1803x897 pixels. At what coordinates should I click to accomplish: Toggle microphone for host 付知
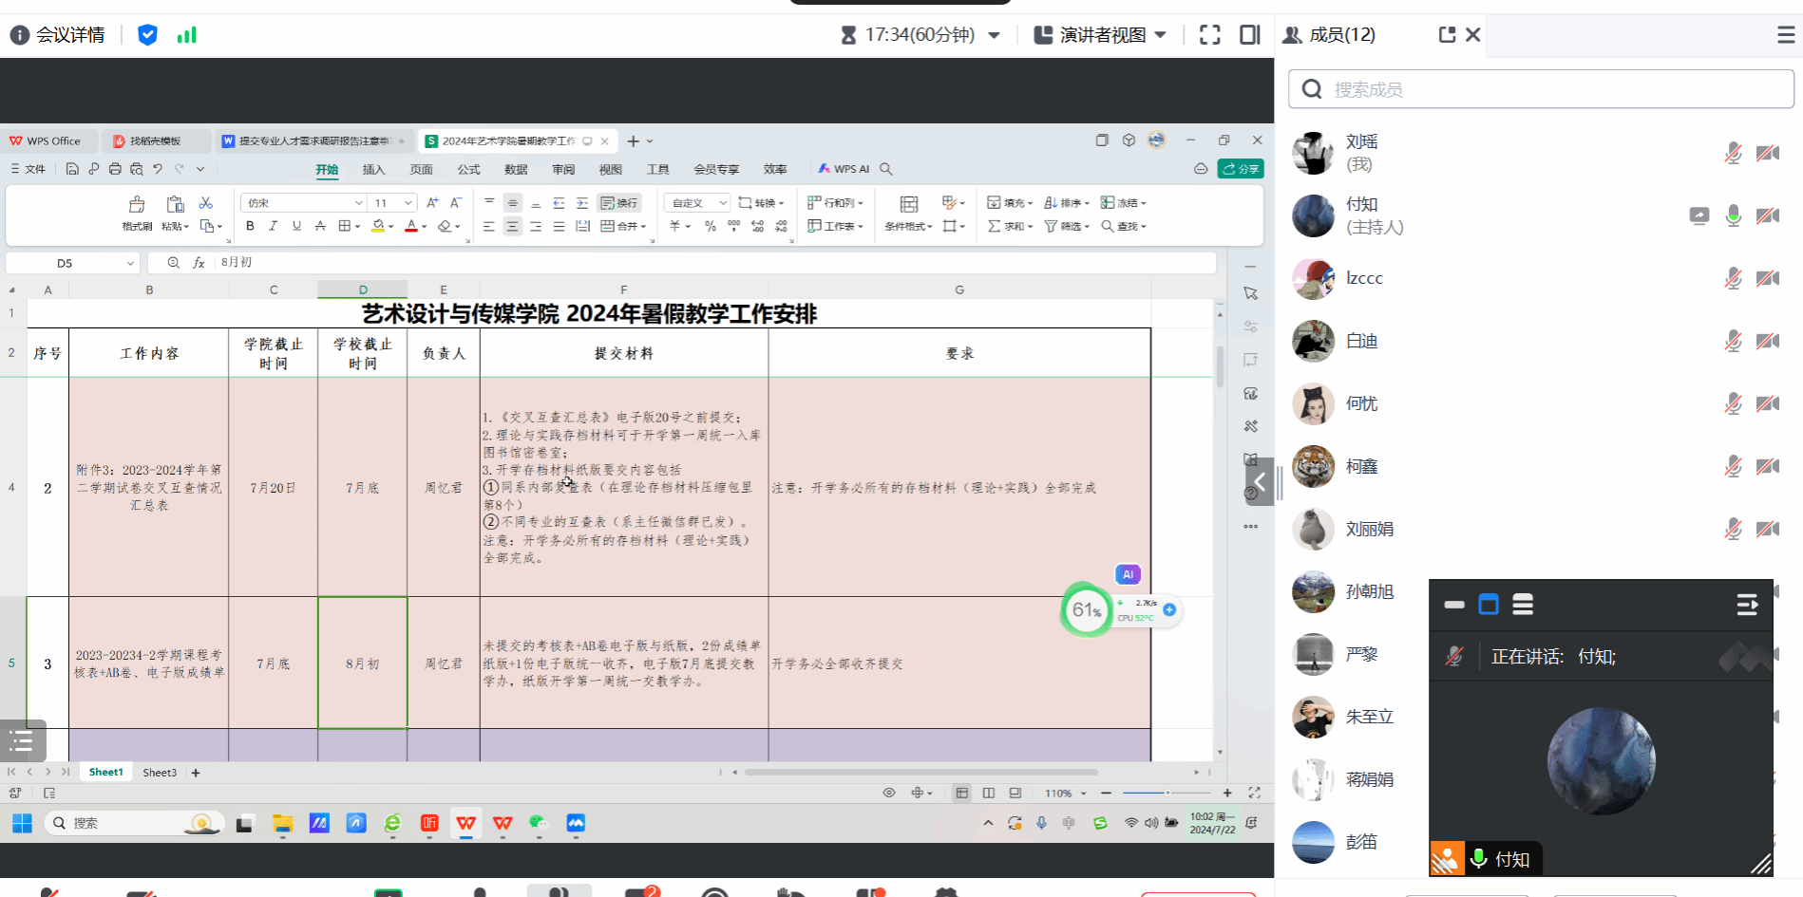[x=1733, y=215]
